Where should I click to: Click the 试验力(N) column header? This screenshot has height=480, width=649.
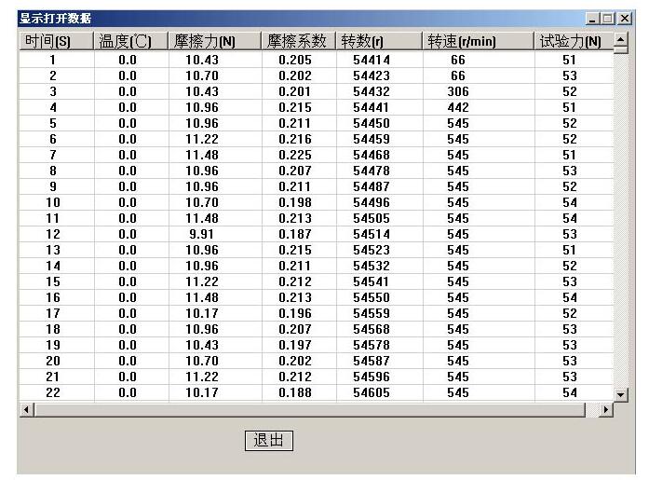pyautogui.click(x=571, y=42)
